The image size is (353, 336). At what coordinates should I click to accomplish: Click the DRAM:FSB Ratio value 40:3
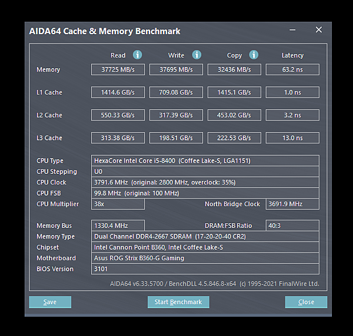(292, 226)
